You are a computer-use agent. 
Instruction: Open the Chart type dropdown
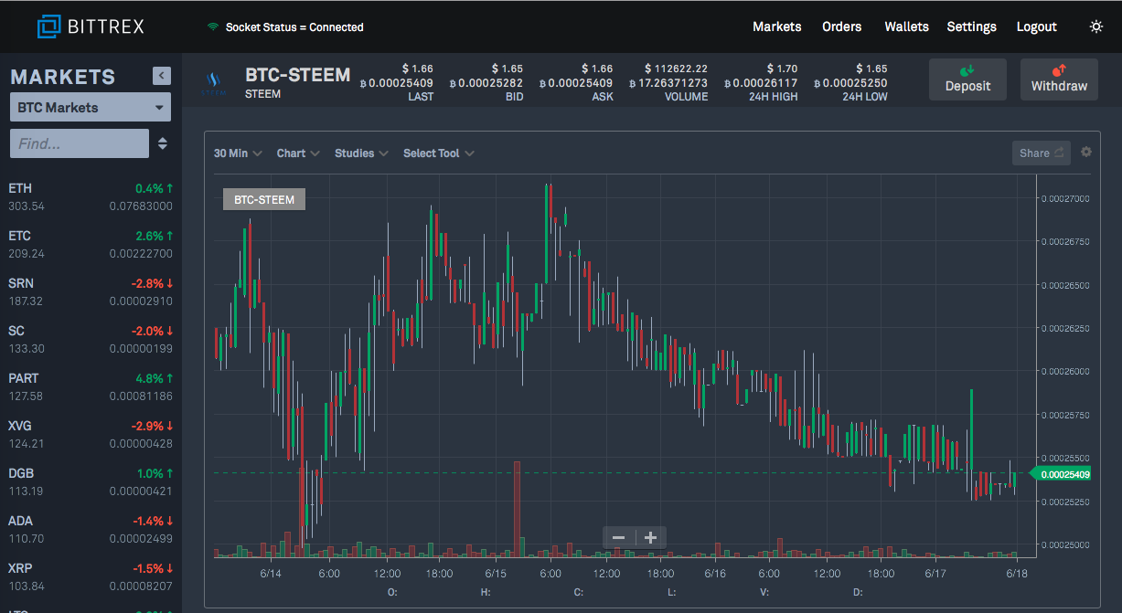298,153
